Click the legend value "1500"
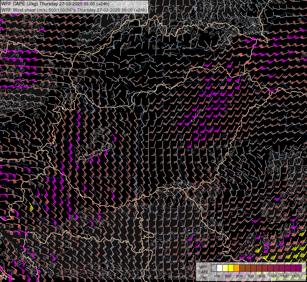 296,276
